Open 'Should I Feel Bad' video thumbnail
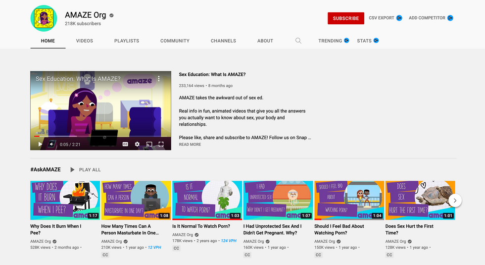The height and width of the screenshot is (265, 485). (349, 200)
